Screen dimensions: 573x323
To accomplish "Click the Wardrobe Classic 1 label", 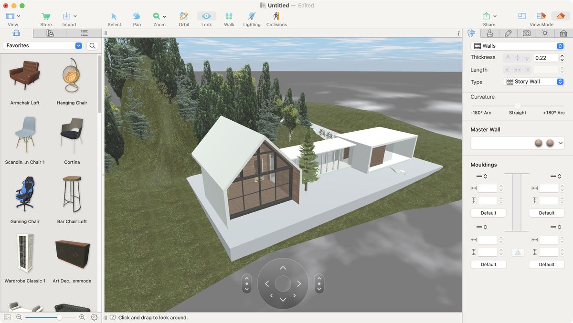I will (25, 281).
